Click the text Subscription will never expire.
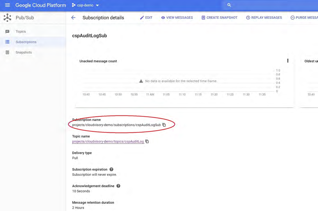The image size is (318, 211). click(x=95, y=175)
